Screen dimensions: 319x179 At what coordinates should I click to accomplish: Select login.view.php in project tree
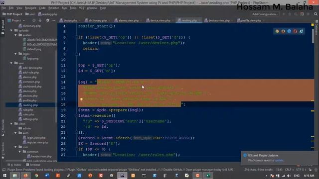36,138
